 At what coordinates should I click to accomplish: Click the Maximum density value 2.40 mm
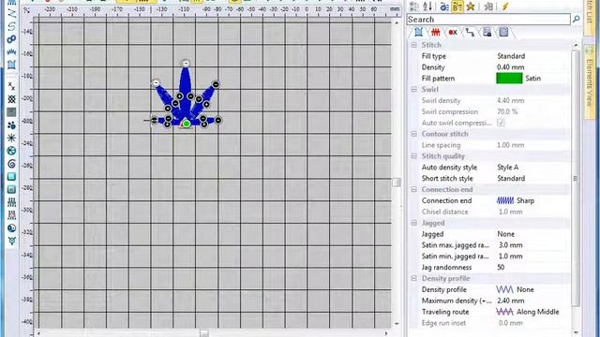click(x=510, y=300)
